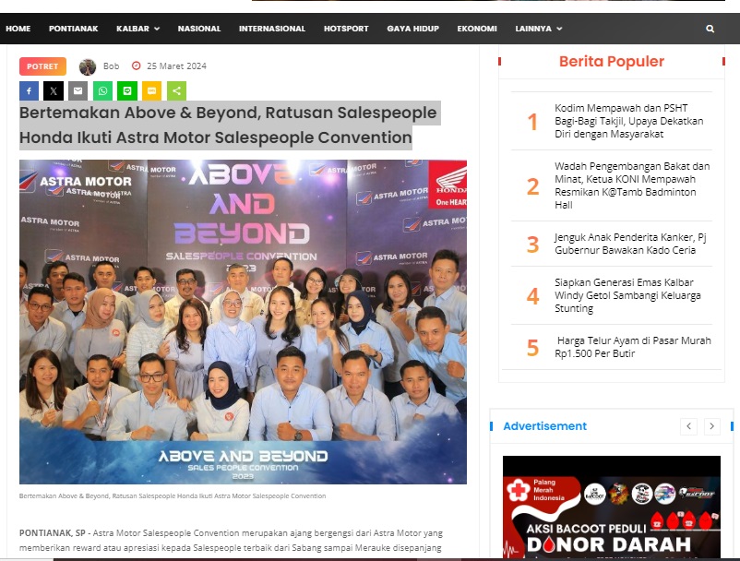Open the Ketua KONI Mempawah badminton hall article

tap(632, 185)
